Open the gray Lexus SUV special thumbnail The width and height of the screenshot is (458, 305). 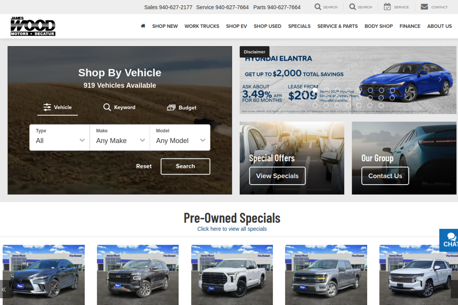[44, 275]
